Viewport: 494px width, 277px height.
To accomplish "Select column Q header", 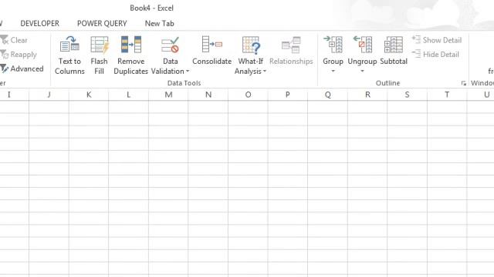I will point(327,95).
